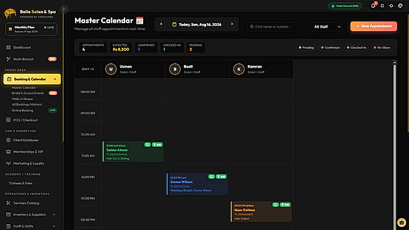This screenshot has width=409, height=230.
Task: Open Bridal & Groom Events
Action: point(28,93)
